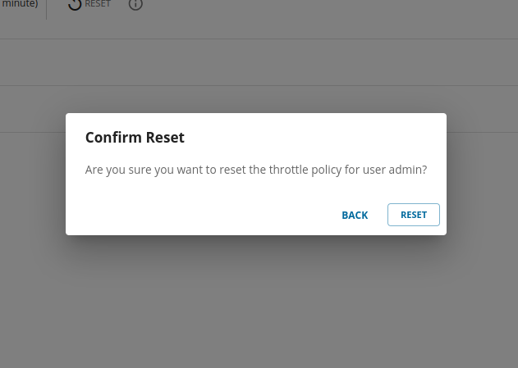Click the BACK button in the dialog

[355, 215]
